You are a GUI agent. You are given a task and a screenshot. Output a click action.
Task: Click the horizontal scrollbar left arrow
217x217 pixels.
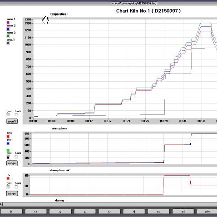1,204
